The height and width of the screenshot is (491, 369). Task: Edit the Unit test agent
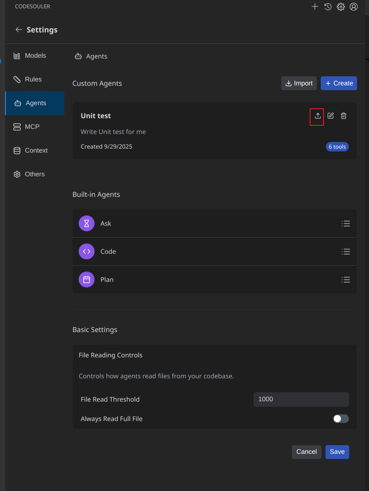[331, 116]
